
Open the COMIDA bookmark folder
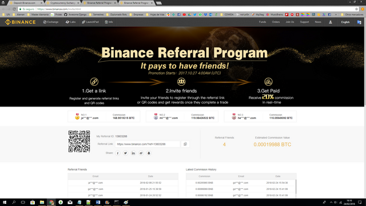(226, 14)
